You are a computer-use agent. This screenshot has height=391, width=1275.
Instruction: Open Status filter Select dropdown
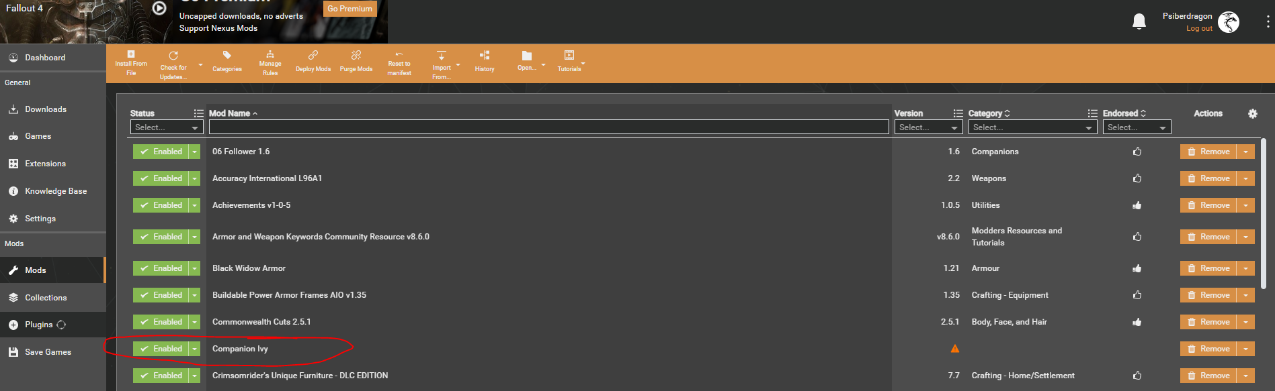pyautogui.click(x=167, y=127)
